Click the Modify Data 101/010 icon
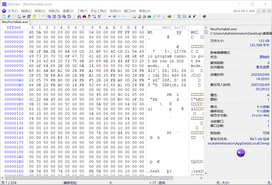272x185 pixels. (69, 16)
